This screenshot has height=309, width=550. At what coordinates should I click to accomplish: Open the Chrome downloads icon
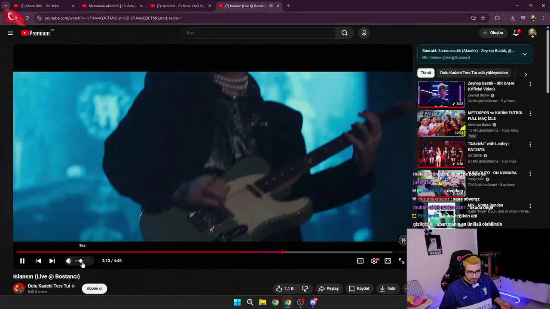[513, 18]
